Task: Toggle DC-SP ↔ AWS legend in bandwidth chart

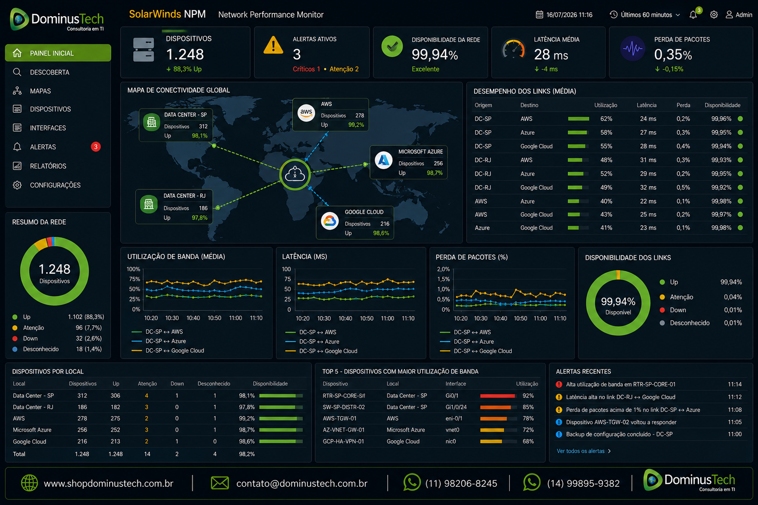Action: point(158,331)
